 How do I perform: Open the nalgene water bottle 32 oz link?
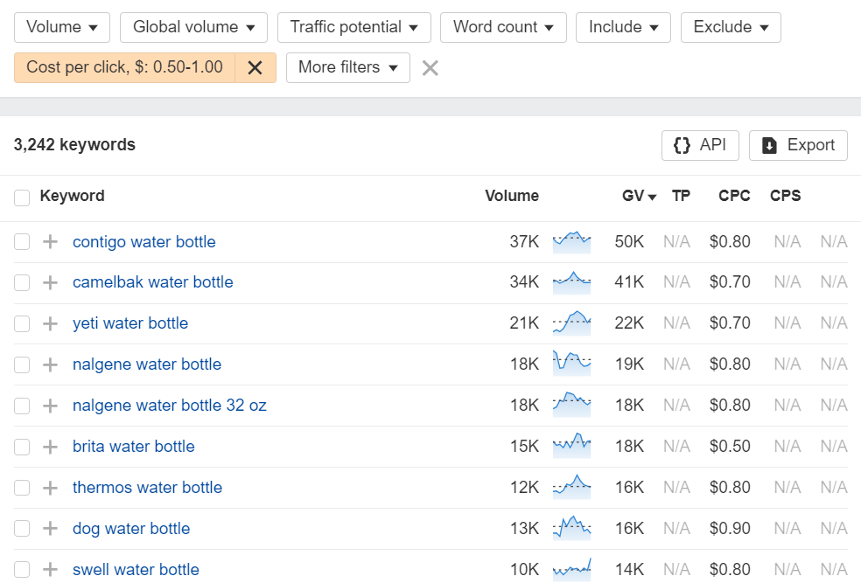[x=169, y=406]
